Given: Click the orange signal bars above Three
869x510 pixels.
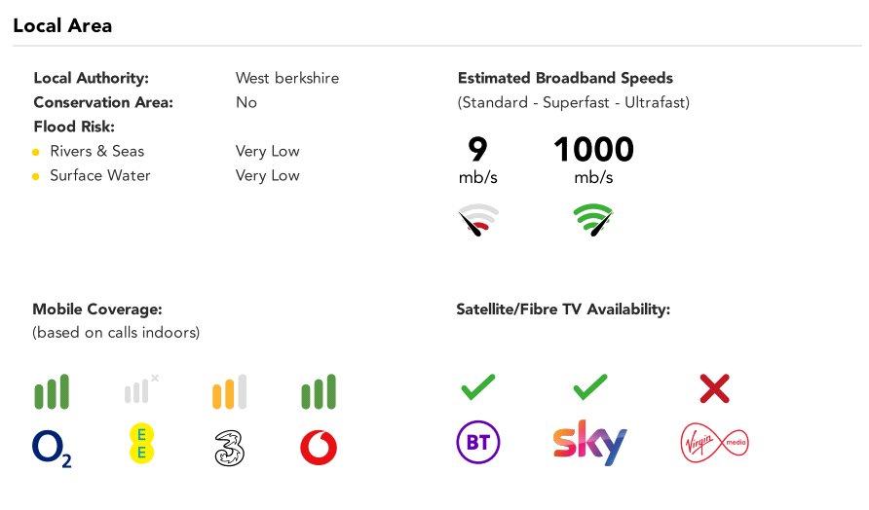Looking at the screenshot, I should coord(230,391).
